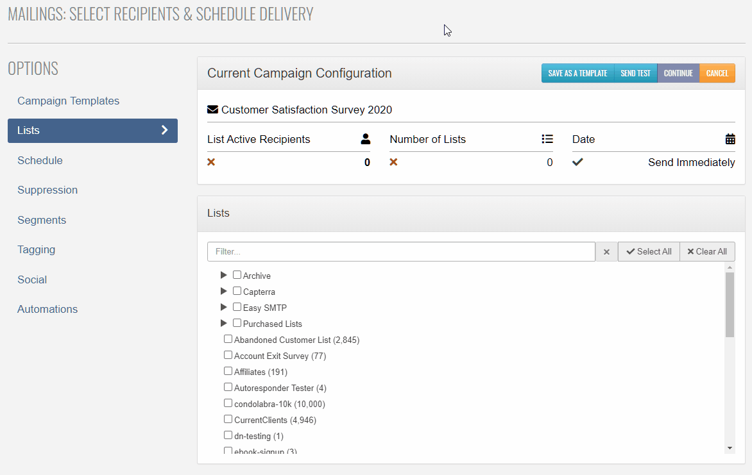This screenshot has width=752, height=475.
Task: Click the lists scrollbar down arrow
Action: [x=730, y=447]
